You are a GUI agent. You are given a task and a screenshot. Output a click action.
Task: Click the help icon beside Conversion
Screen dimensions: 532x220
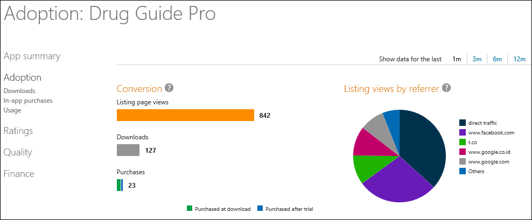tap(169, 88)
